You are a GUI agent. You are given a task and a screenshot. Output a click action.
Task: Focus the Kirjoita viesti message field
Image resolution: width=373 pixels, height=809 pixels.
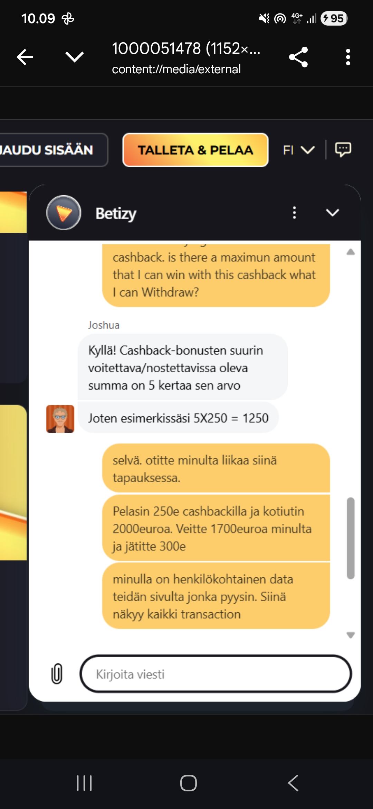[x=216, y=674]
